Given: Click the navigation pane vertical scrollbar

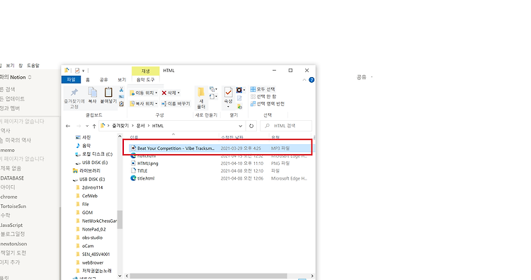Looking at the screenshot, I should click(120, 219).
